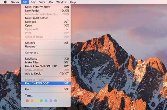Apply the green tag color
This screenshot has height=110, width=167.
pyautogui.click(x=41, y=101)
